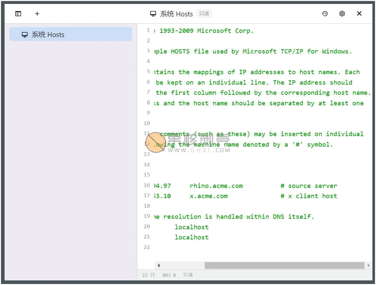Click '只读' in status bar
Screen dimensions: 376x285
(188, 275)
